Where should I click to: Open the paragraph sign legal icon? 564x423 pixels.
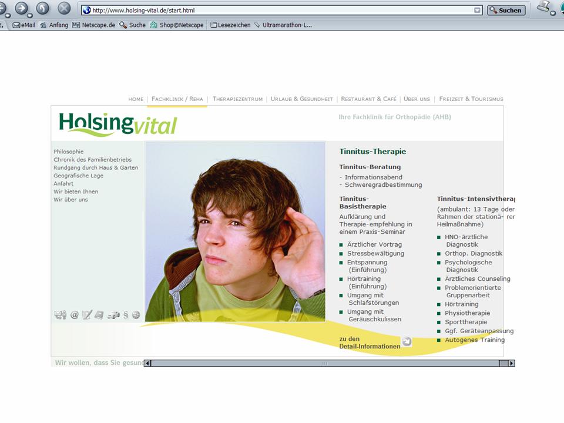tap(126, 315)
